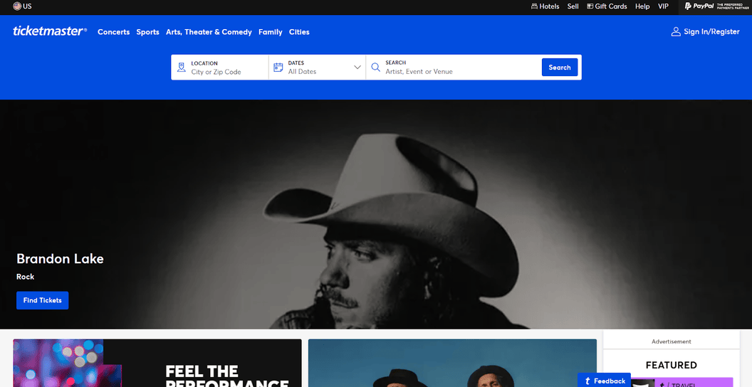Open the Concerts menu
Image resolution: width=752 pixels, height=387 pixels.
(x=113, y=32)
